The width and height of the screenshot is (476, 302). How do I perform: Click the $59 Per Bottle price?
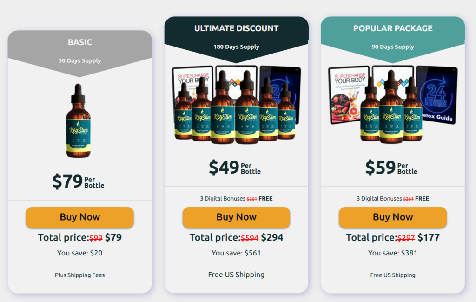tap(391, 167)
